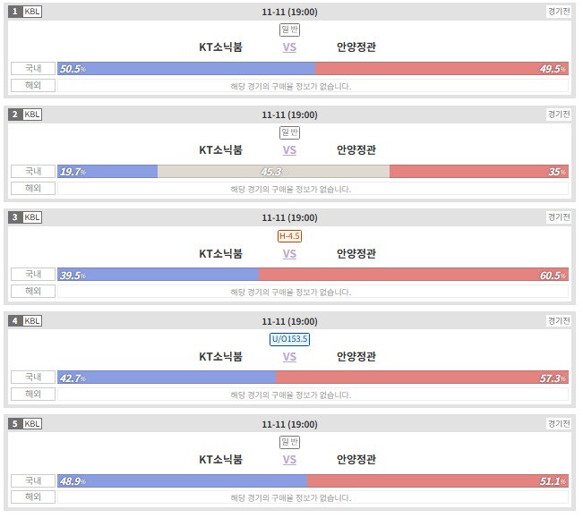Viewport: 583px width, 518px height.
Task: Click the 경기전 status label in match 2
Action: pyautogui.click(x=559, y=115)
